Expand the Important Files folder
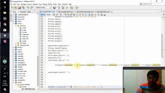This screenshot has height=93, width=165. pos(16,45)
